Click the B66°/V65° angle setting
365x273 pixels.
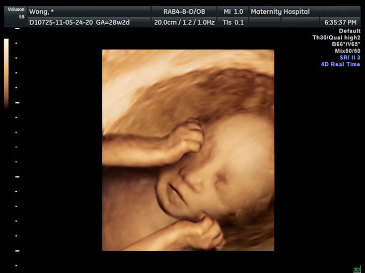tap(346, 44)
